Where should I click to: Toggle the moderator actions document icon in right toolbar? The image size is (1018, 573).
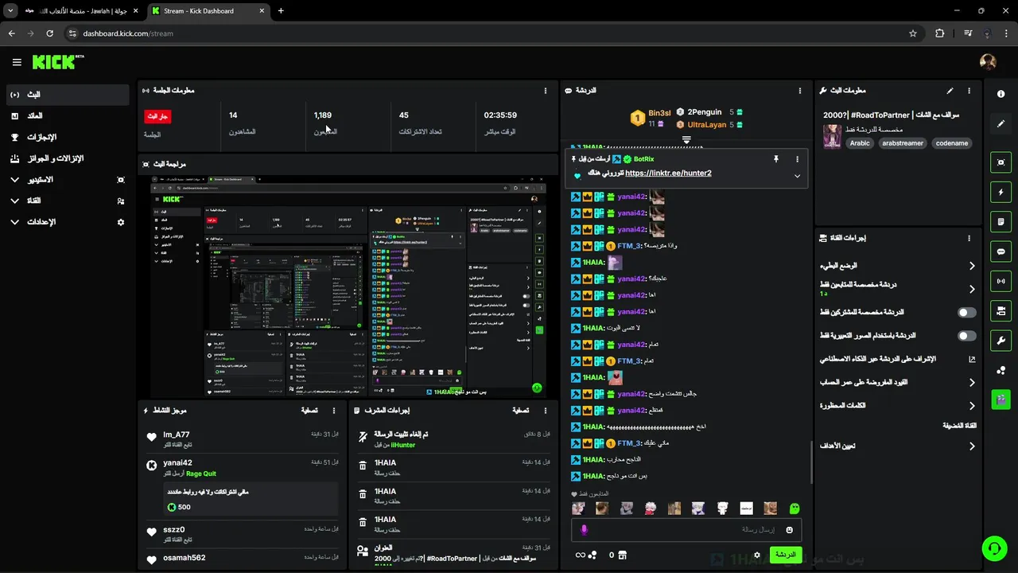[1001, 221]
